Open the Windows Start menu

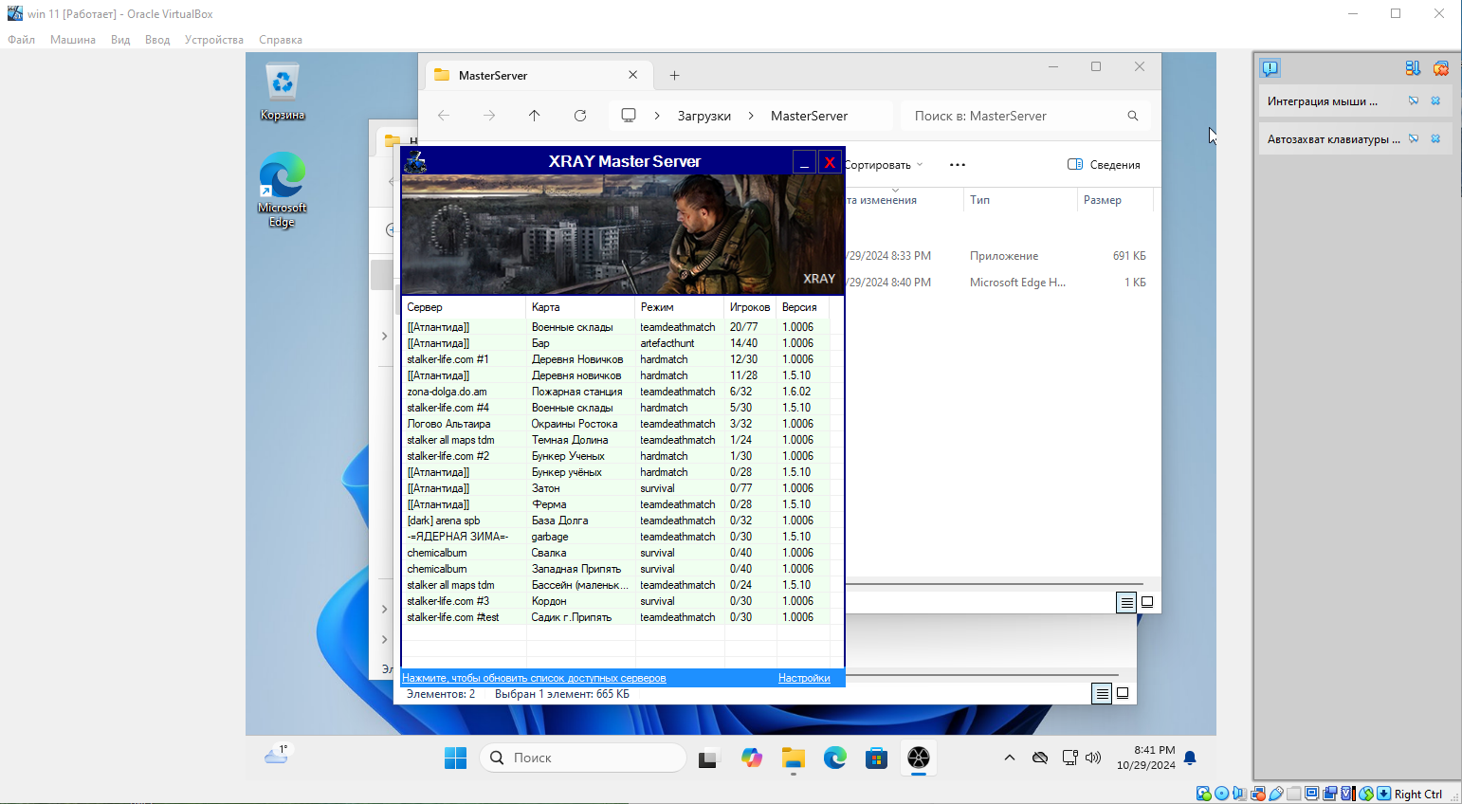[455, 758]
